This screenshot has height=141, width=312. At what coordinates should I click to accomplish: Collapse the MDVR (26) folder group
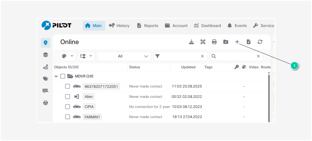click(x=56, y=76)
